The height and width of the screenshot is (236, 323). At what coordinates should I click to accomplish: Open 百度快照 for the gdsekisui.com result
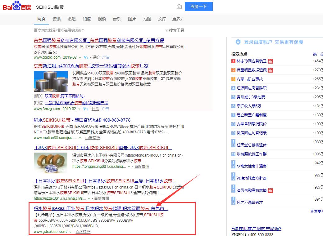click(x=83, y=231)
